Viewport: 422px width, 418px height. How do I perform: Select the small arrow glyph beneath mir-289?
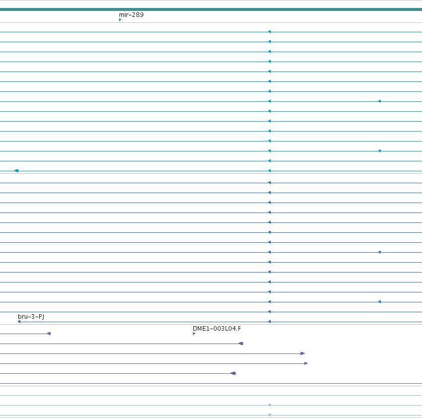coord(121,20)
